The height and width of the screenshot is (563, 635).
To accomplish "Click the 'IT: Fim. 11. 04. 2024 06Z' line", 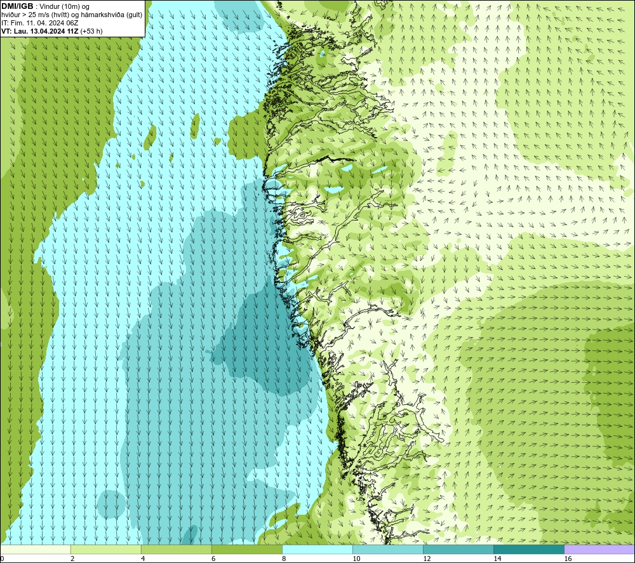I will coord(39,23).
